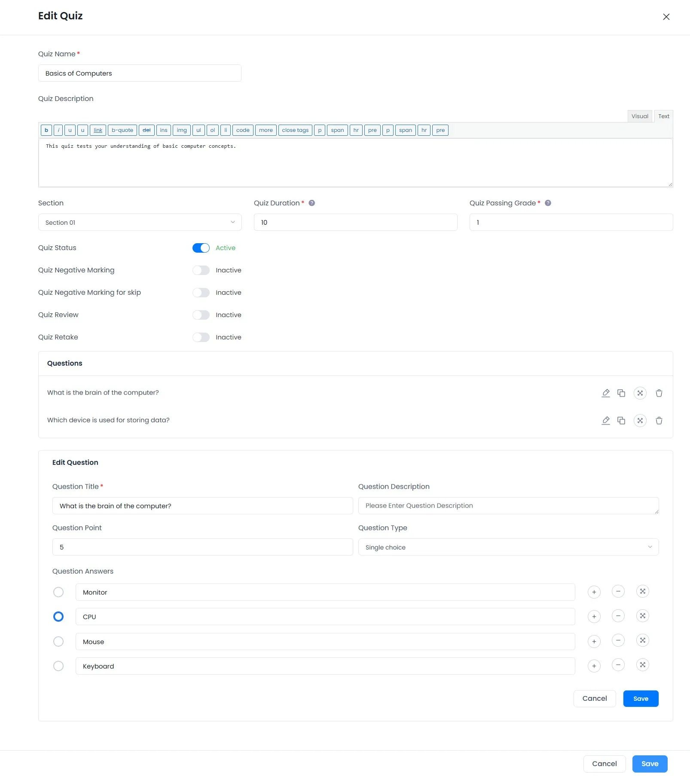Image resolution: width=690 pixels, height=776 pixels.
Task: Delete the 'What is the brain' question
Action: tap(659, 393)
